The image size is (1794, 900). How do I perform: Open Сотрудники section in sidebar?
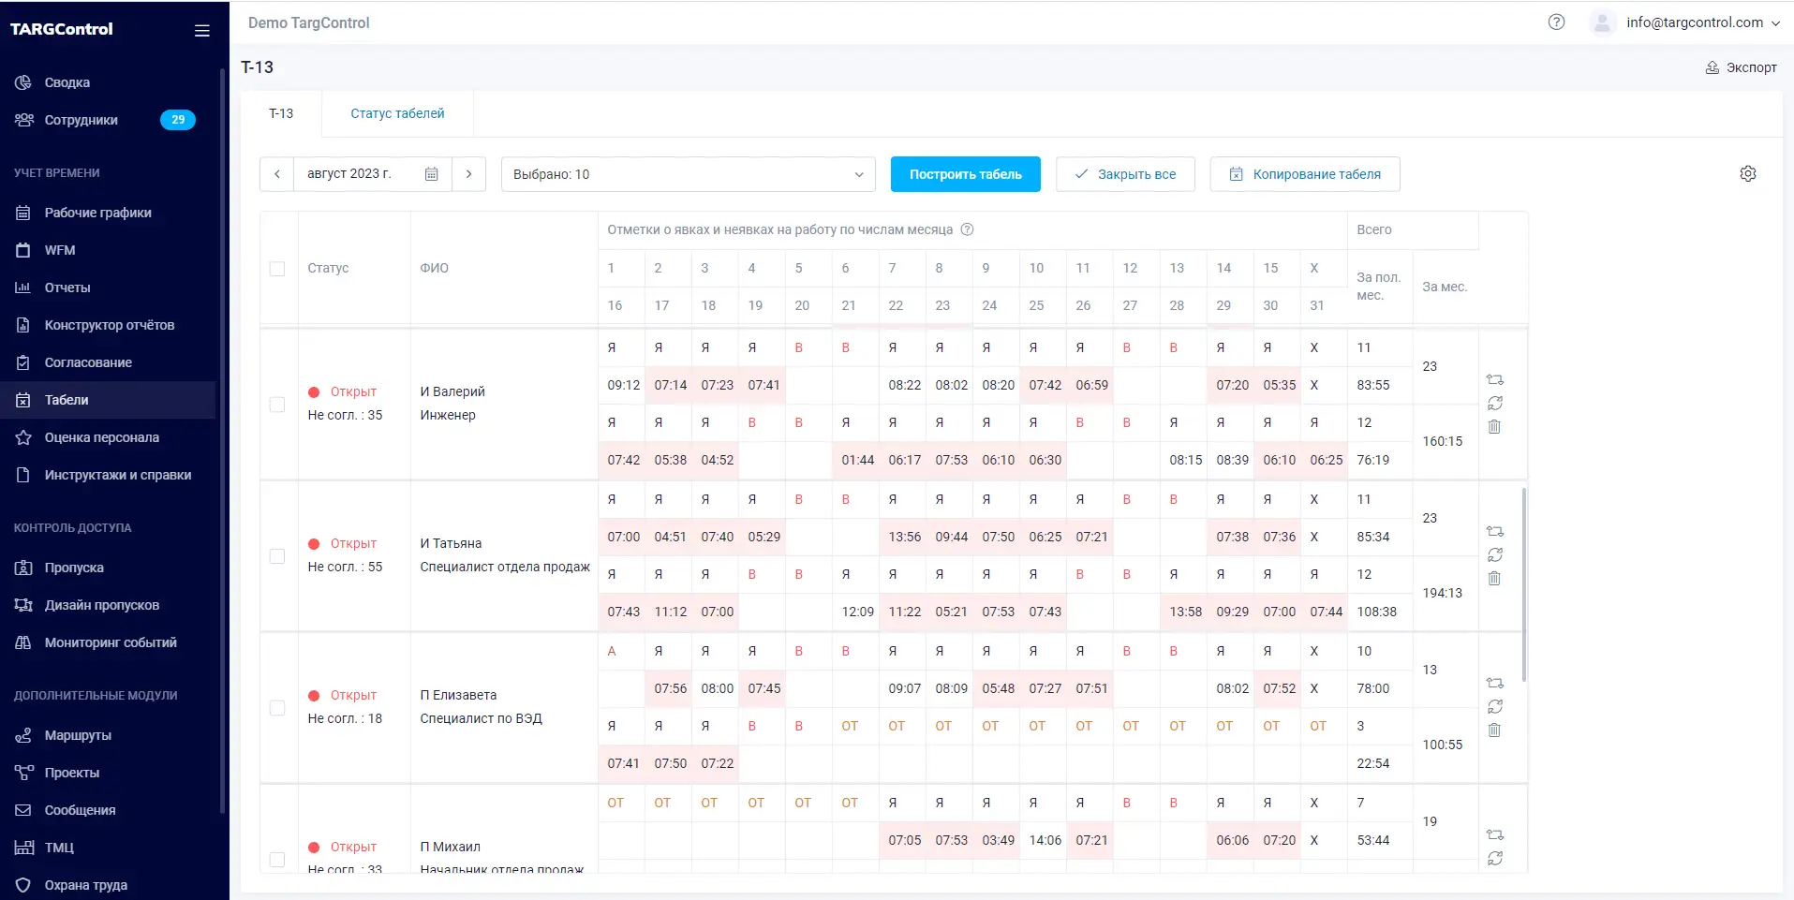click(x=108, y=120)
